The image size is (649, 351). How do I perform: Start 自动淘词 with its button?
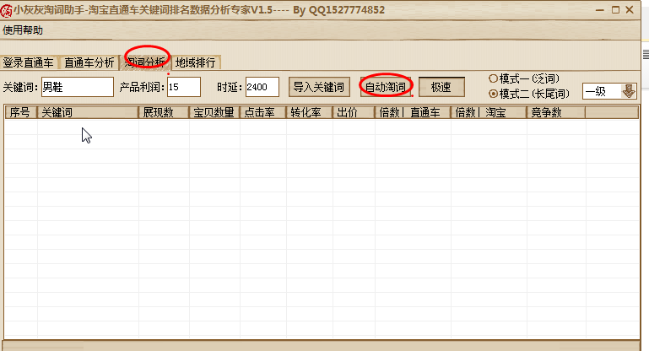386,87
